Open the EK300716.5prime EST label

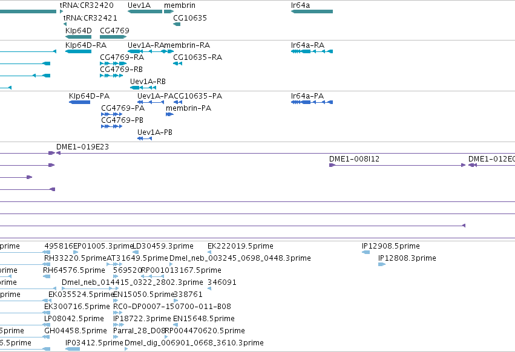77,307
